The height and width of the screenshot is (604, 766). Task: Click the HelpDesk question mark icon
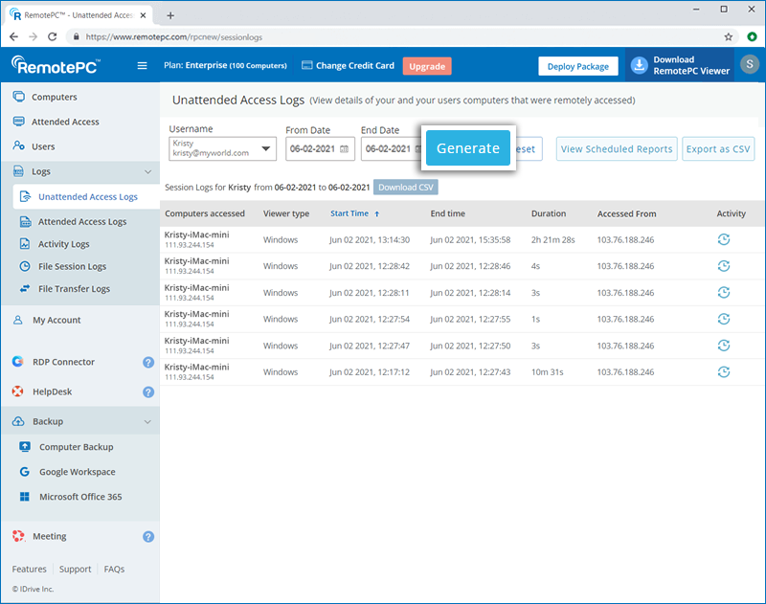tap(148, 391)
